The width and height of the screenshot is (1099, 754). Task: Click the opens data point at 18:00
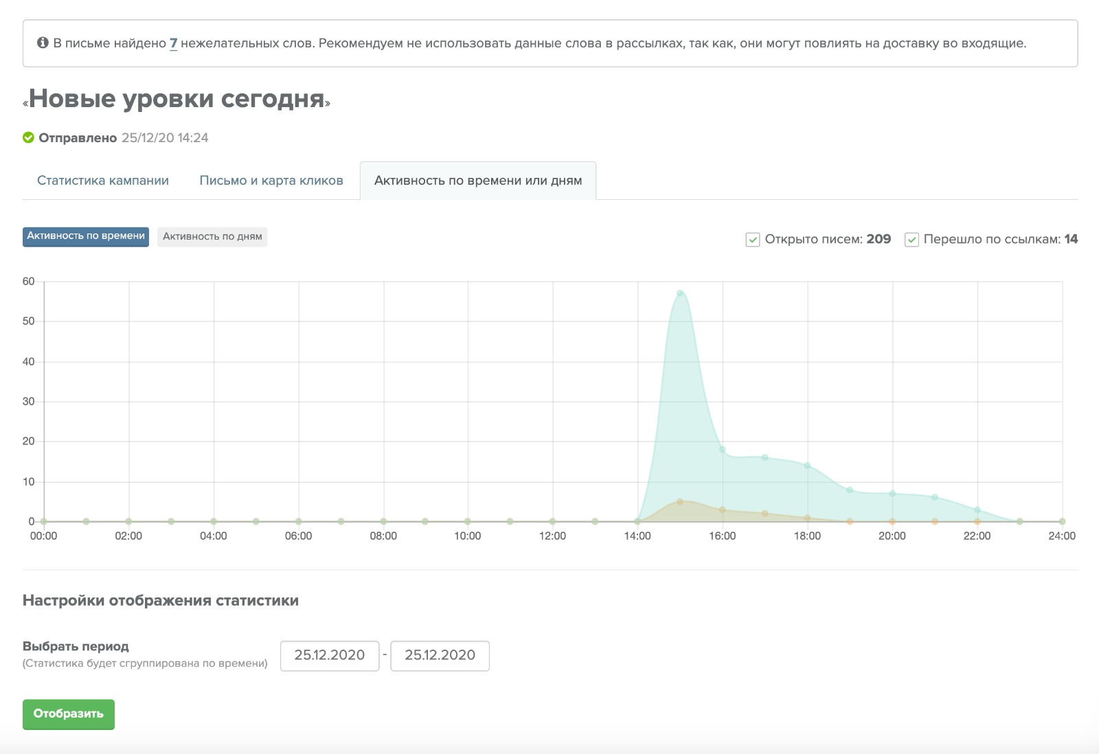pos(807,465)
